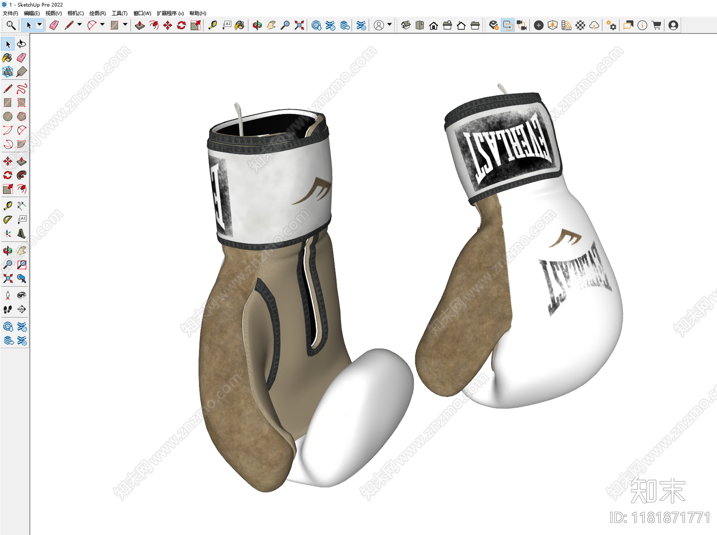Click the cloud upload icon
This screenshot has height=535, width=717.
coord(594,26)
